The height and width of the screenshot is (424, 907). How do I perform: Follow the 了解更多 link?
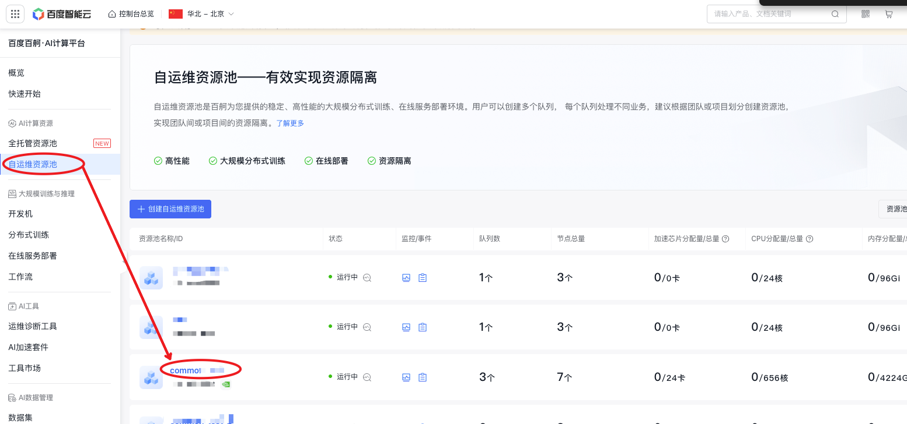290,123
